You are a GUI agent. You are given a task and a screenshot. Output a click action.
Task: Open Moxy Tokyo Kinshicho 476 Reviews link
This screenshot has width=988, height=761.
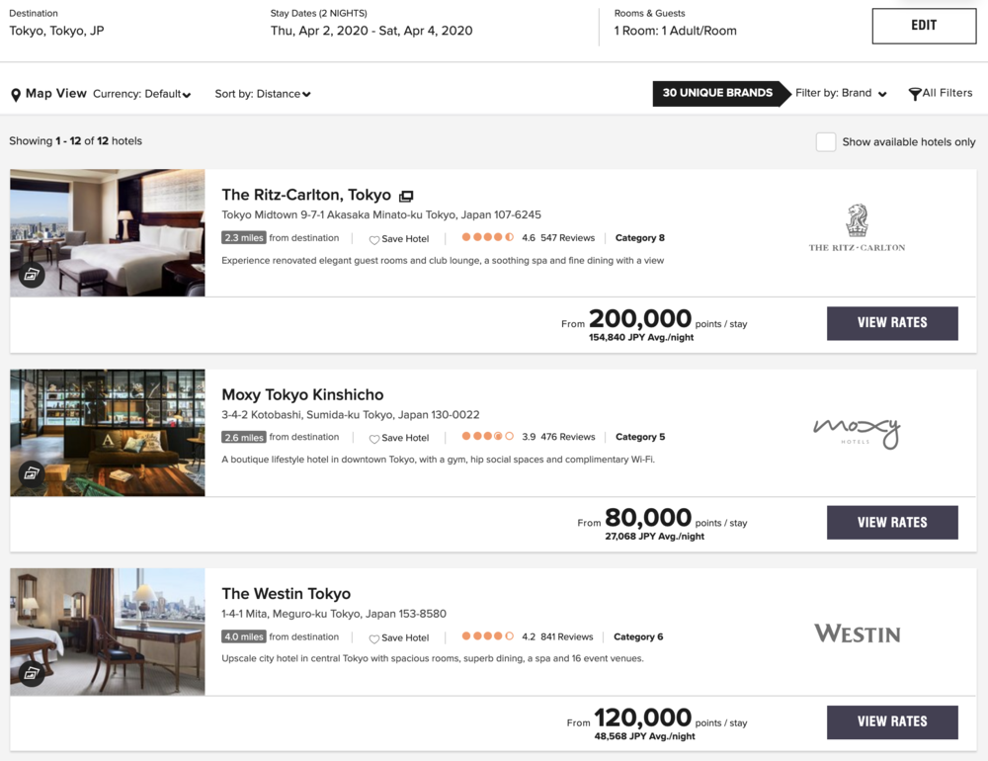pyautogui.click(x=568, y=437)
